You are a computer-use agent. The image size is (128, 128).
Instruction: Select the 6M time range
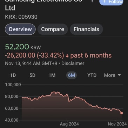coord(72,75)
